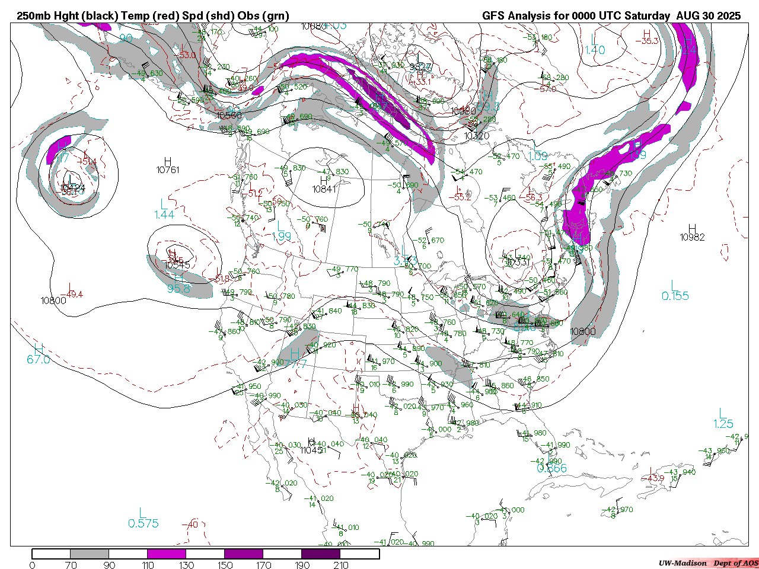Click the red temperature label '-51.8'
Screen dimensions: 759x569
218,279
